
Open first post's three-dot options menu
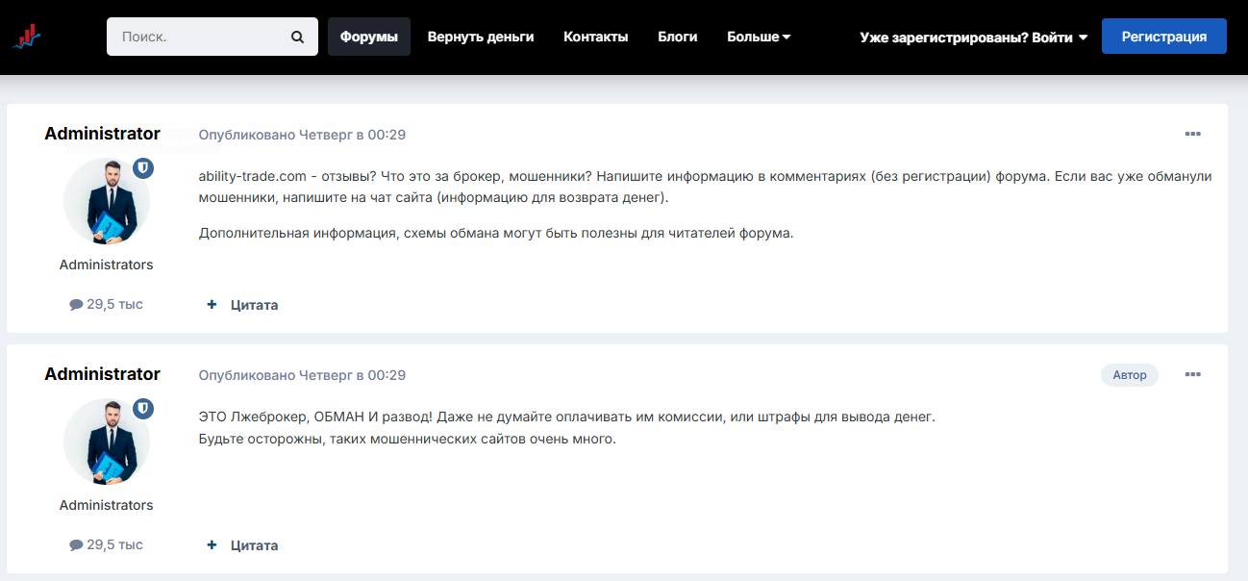click(x=1192, y=134)
